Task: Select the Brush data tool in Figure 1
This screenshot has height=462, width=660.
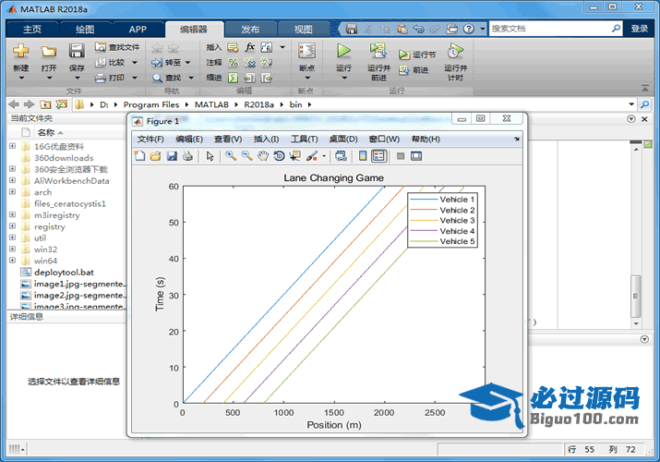Action: (x=311, y=156)
